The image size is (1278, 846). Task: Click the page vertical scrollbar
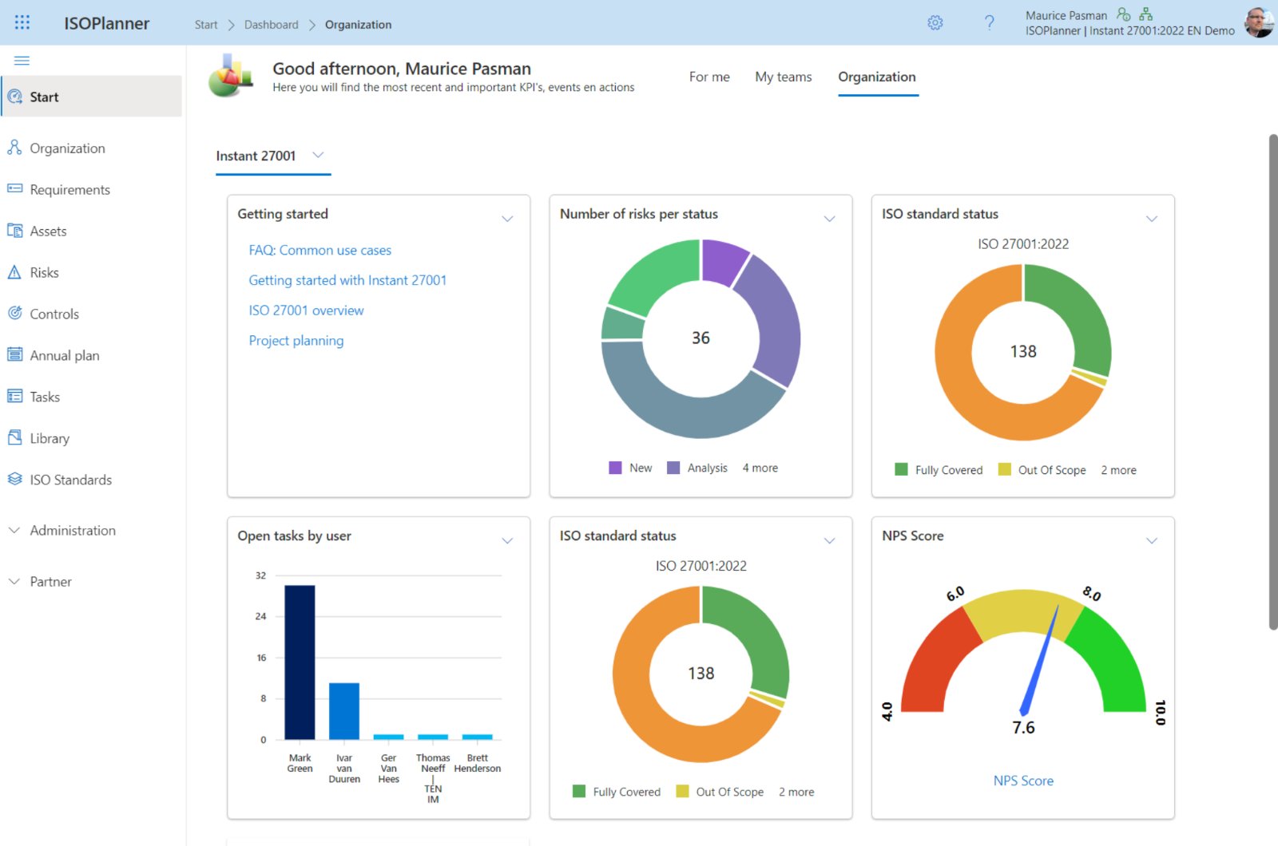(1273, 381)
